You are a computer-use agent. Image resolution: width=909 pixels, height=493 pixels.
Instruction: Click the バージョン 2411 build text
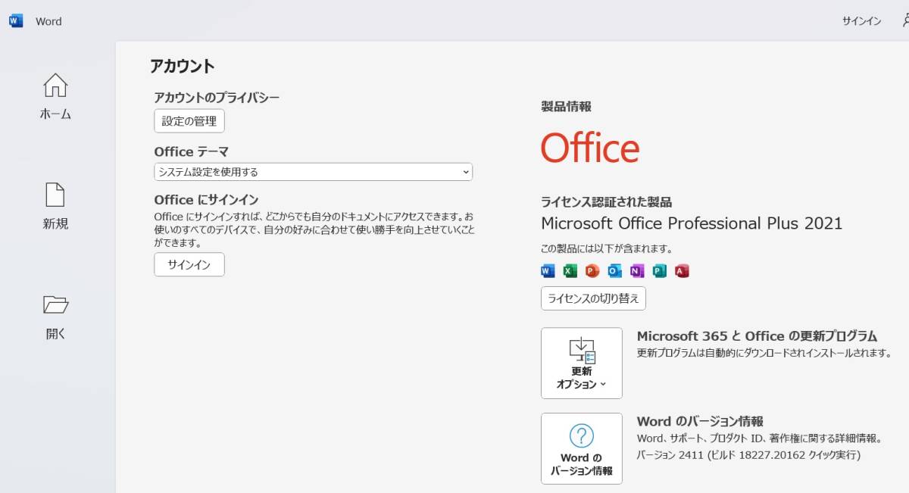[x=749, y=456]
